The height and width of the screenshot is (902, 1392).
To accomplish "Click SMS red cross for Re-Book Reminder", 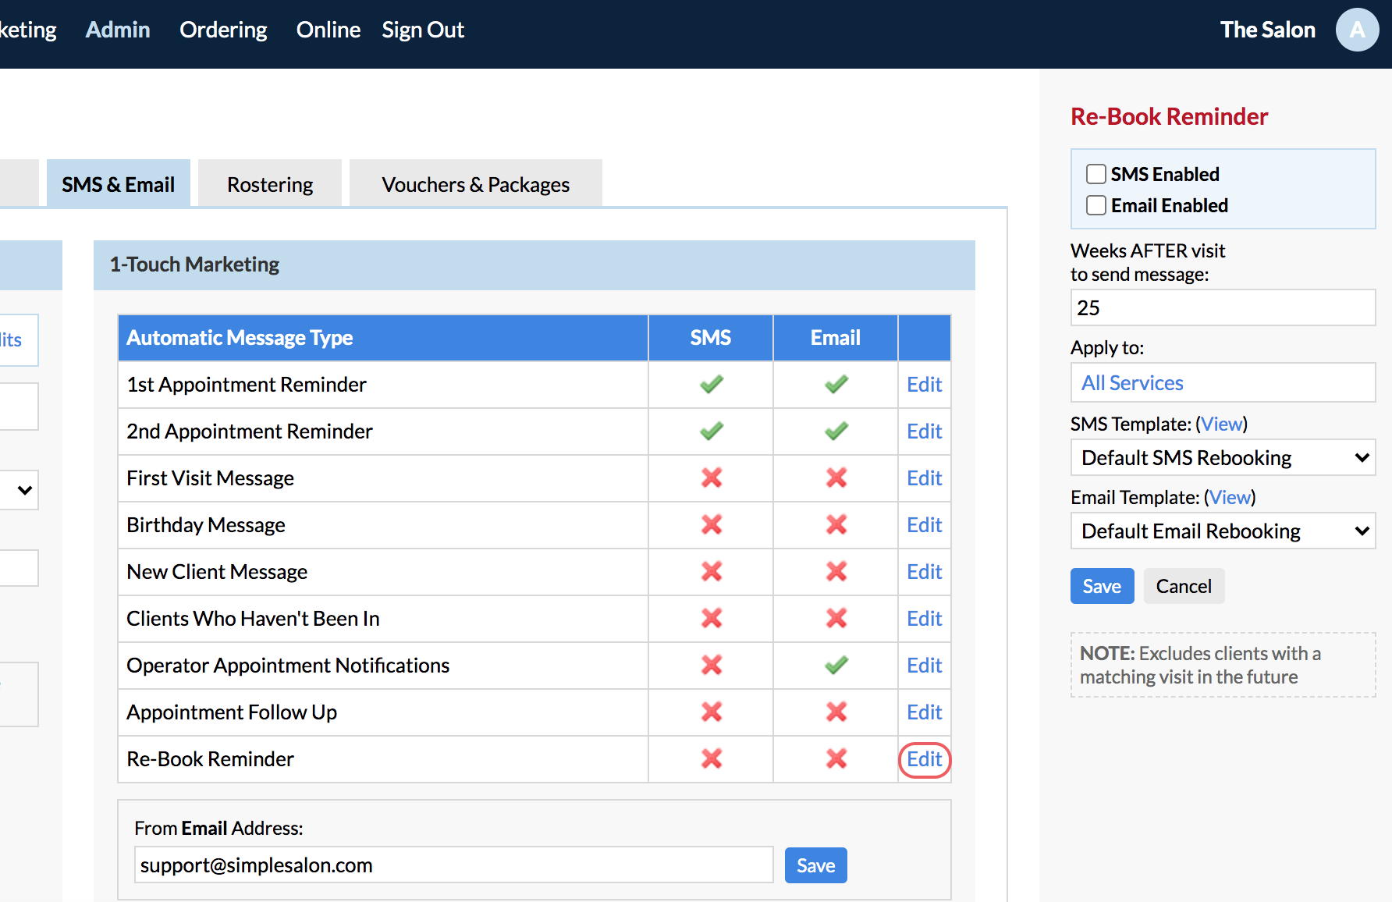I will click(x=711, y=759).
